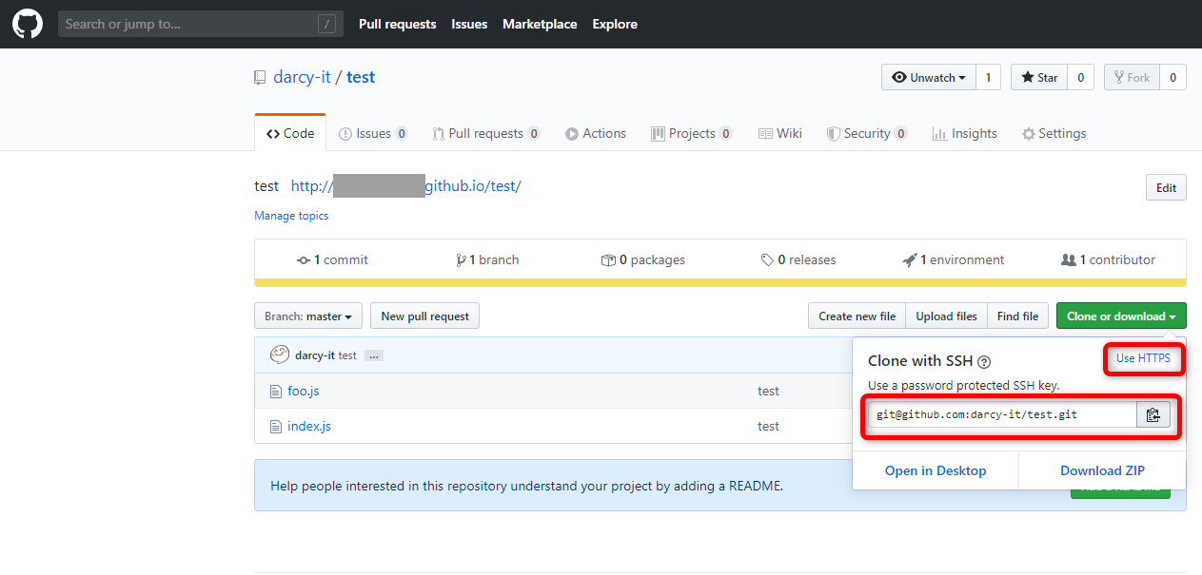The image size is (1202, 575).
Task: Expand the truncated commit message ellipsis
Action: point(373,355)
